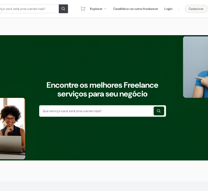
Task: Click the man in blue shirt photo
Action: [196, 67]
